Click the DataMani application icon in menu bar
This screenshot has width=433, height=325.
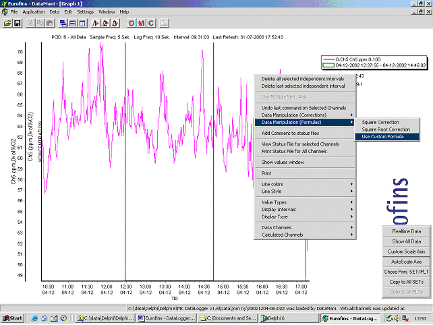point(5,12)
